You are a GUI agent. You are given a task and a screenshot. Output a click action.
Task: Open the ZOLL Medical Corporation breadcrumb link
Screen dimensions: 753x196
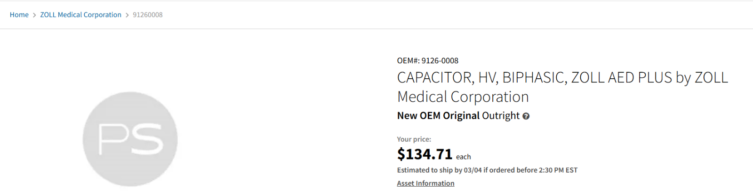tap(80, 15)
